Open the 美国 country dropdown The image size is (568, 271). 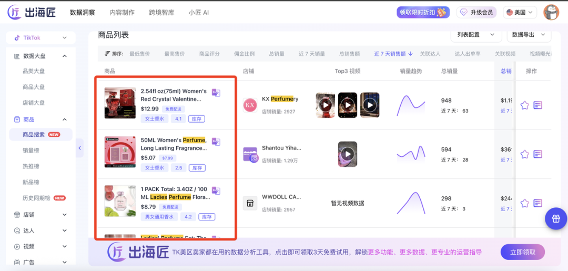[520, 12]
